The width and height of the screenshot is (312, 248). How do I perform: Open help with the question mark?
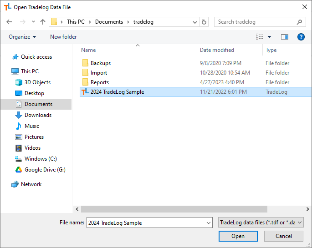click(301, 37)
